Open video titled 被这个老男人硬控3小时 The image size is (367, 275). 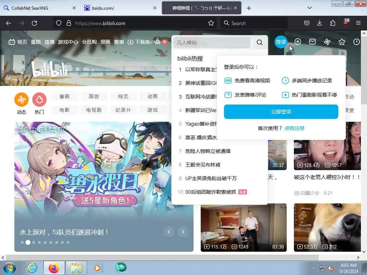click(327, 177)
